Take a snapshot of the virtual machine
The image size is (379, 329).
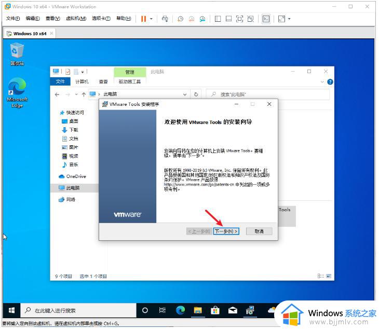coord(180,19)
